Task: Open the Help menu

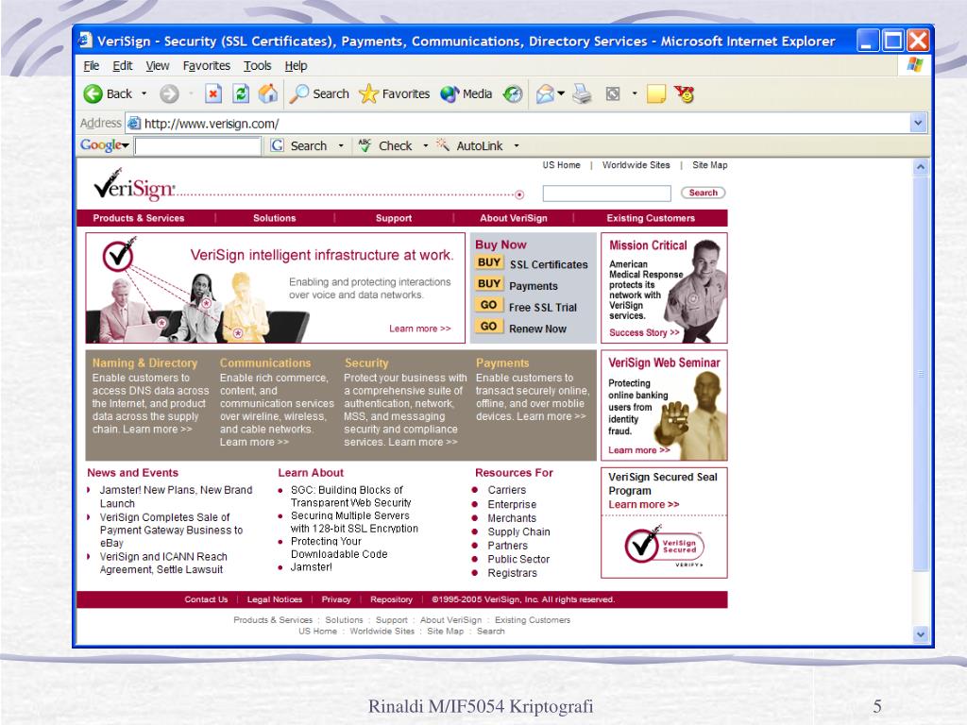Action: 296,65
